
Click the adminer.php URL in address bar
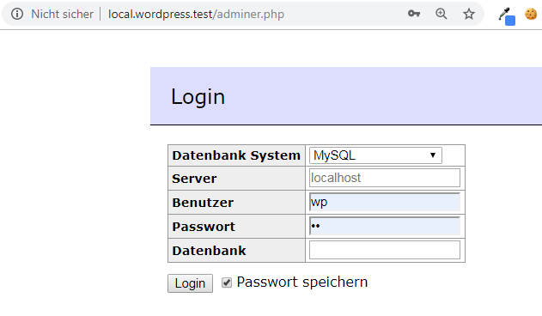pos(197,15)
